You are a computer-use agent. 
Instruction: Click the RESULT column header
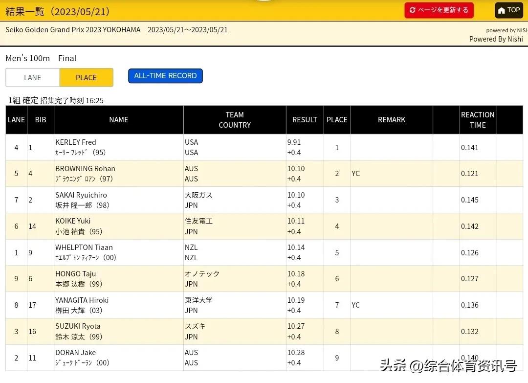point(305,119)
